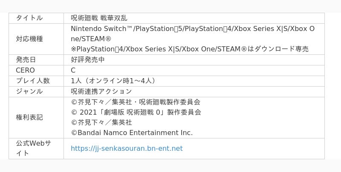341x172 pixels.
Task: Click the 権利表記 row label
Action: click(29, 117)
